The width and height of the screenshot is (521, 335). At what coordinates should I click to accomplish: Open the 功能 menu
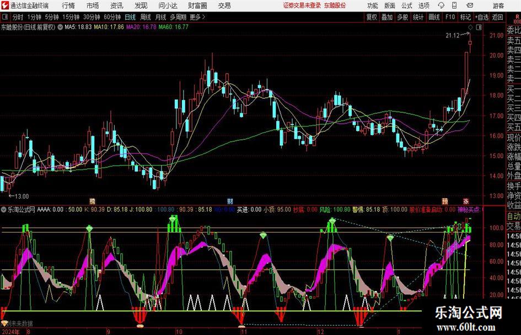coord(373,6)
